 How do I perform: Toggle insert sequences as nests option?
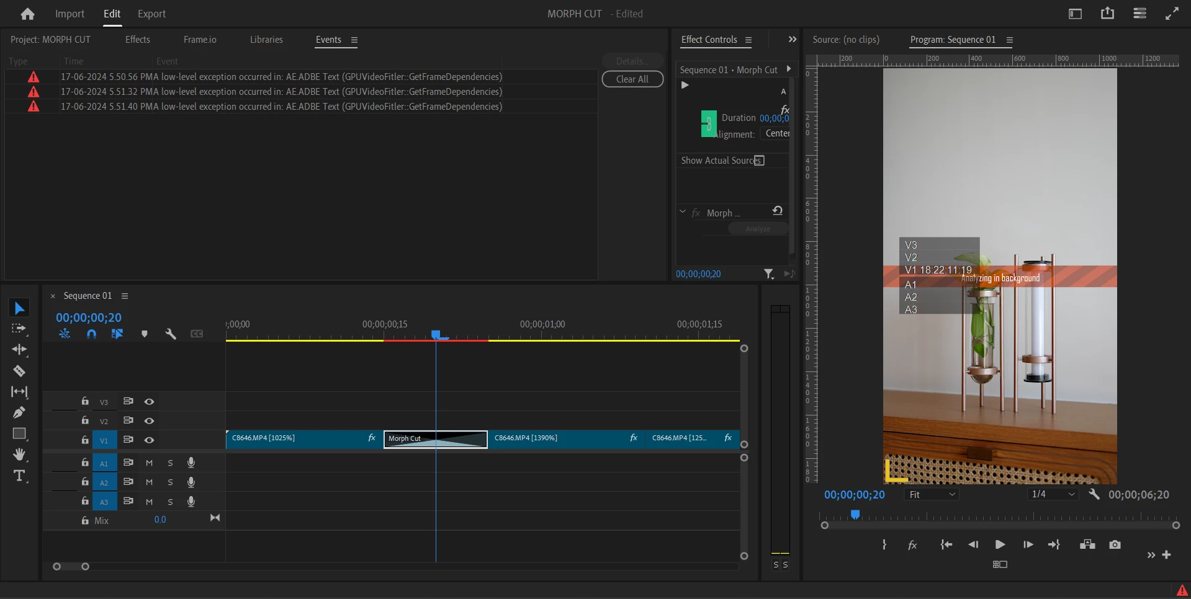point(65,334)
